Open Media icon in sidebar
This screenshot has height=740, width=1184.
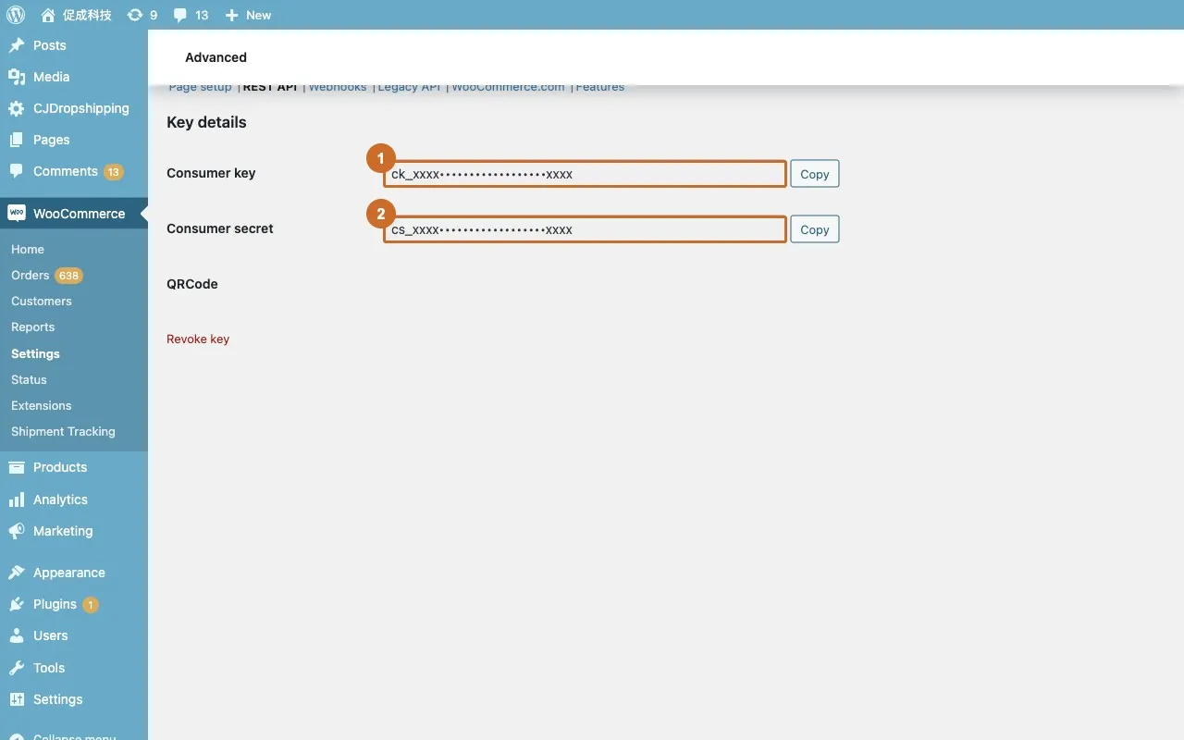click(x=17, y=77)
